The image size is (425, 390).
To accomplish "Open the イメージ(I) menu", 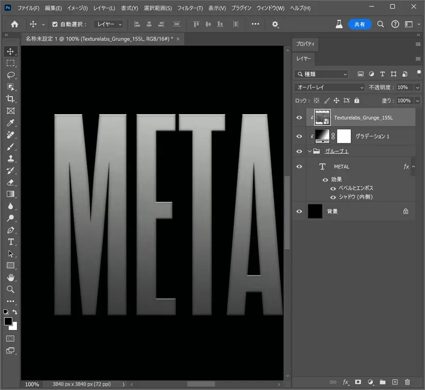I will click(x=77, y=8).
